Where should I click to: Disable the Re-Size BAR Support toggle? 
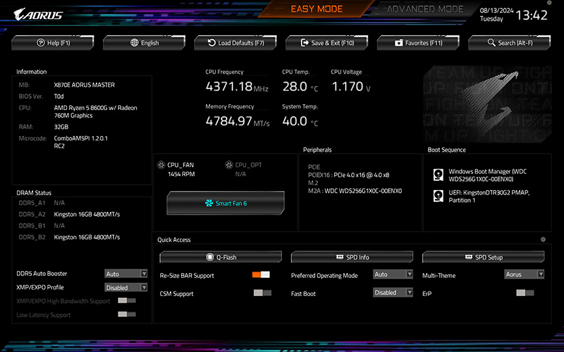(261, 275)
